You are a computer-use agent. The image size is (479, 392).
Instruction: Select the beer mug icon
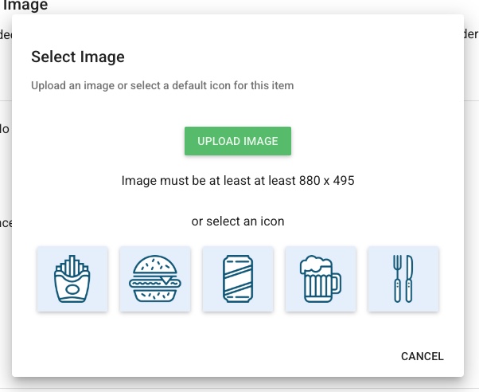coord(321,279)
